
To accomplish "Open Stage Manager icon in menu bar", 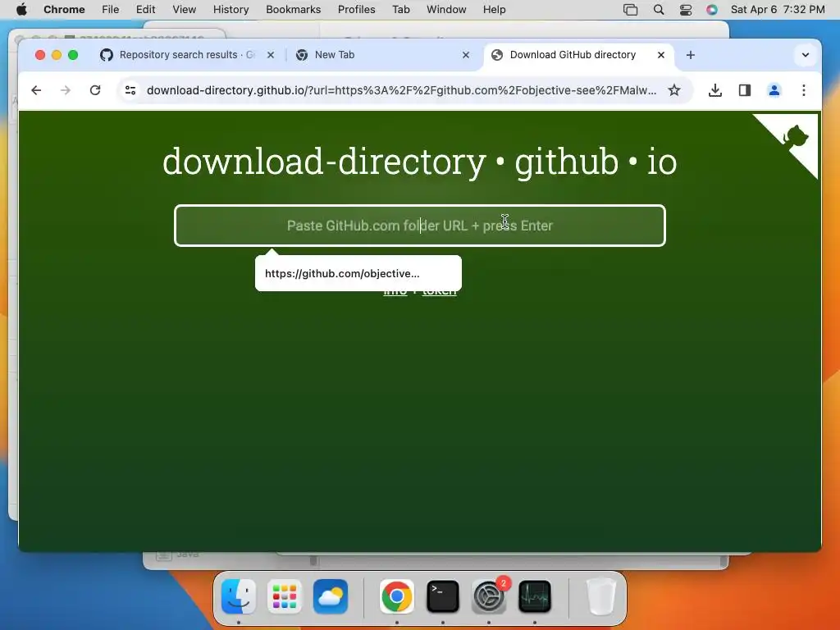I will pyautogui.click(x=631, y=10).
